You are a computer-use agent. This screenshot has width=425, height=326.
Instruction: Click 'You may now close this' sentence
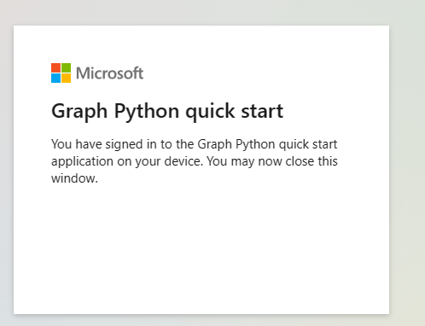click(x=272, y=161)
